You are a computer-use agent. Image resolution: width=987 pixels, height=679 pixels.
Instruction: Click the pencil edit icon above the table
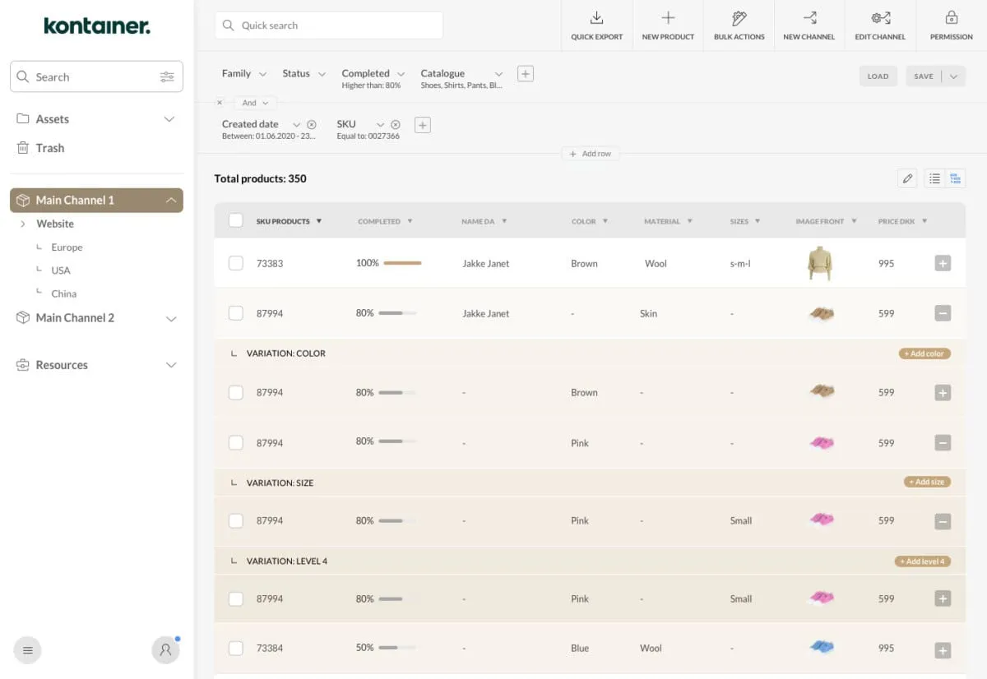(x=907, y=178)
